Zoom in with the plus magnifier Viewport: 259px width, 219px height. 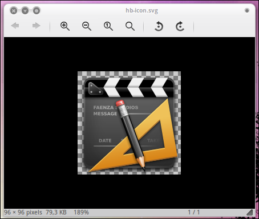65,26
